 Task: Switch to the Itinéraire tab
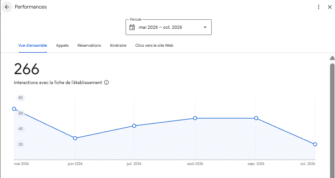click(x=118, y=45)
